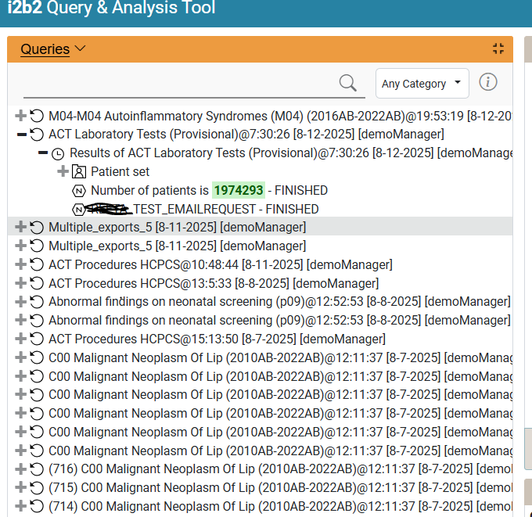Open the Any Category dropdown
Screen dimensions: 532x517
pyautogui.click(x=422, y=84)
